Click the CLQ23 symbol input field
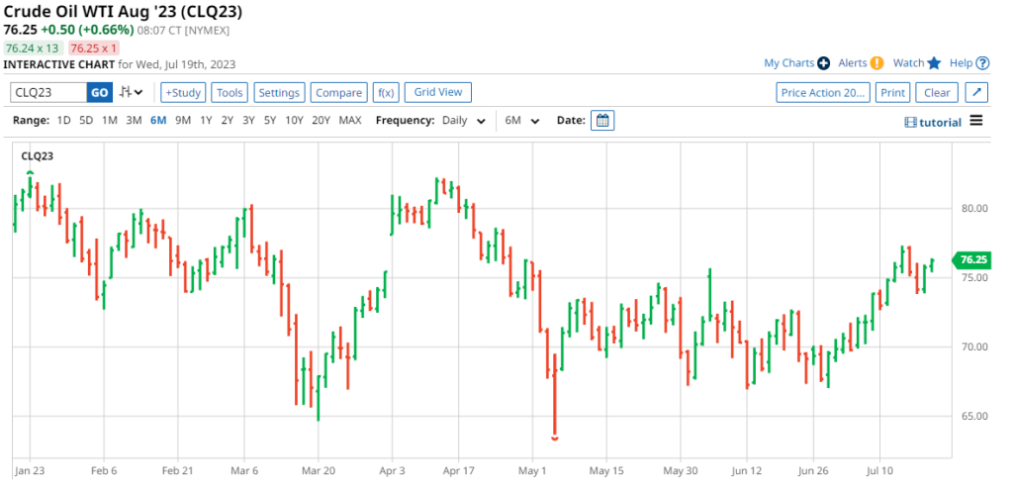The height and width of the screenshot is (494, 1013). click(47, 93)
